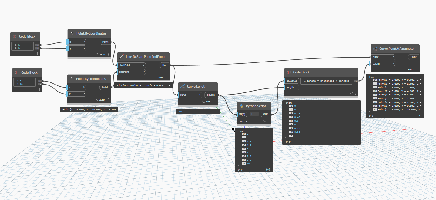
Task: Click AUTO lacing label on Curve.Length node
Action: pos(209,102)
